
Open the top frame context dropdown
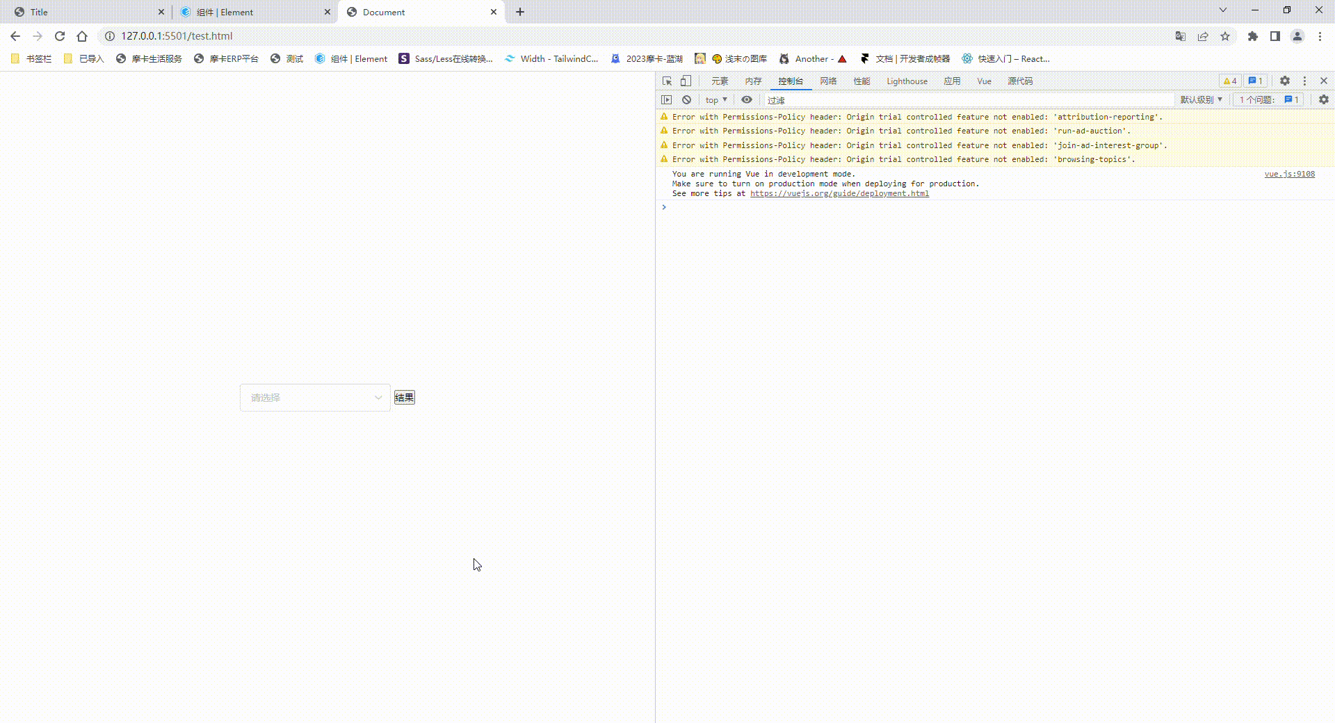(x=715, y=99)
